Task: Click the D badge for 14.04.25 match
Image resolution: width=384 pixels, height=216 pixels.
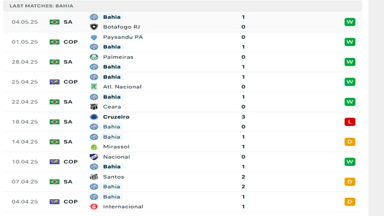Action: pos(349,142)
